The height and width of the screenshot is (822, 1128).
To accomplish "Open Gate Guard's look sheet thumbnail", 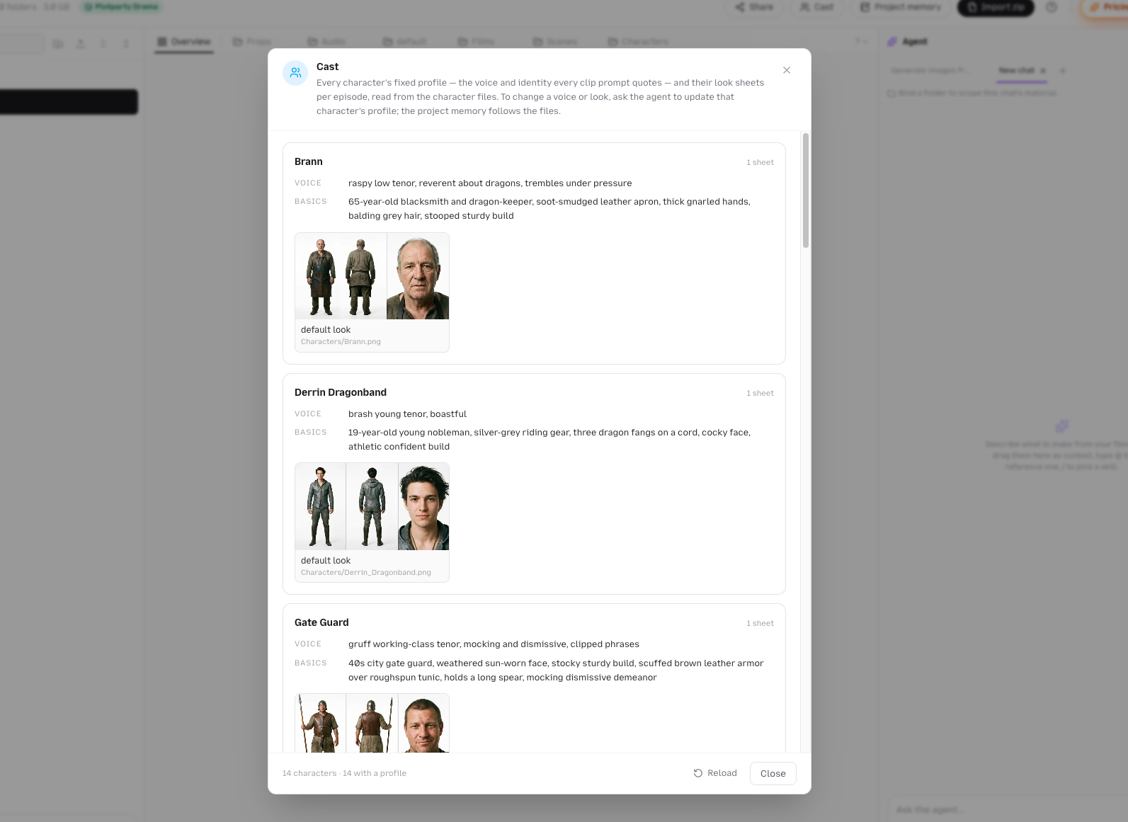I will click(372, 723).
